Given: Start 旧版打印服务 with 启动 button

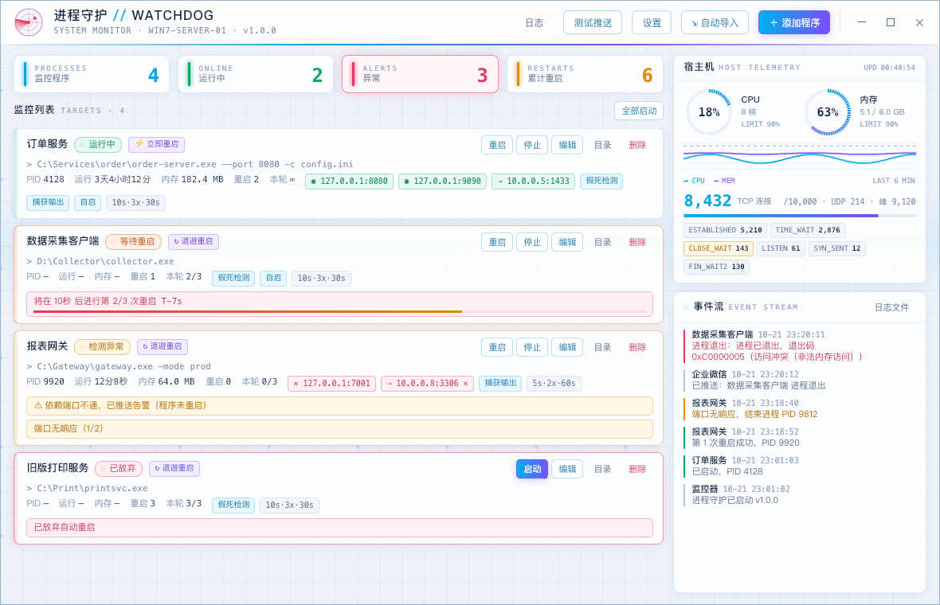Looking at the screenshot, I should tap(532, 469).
